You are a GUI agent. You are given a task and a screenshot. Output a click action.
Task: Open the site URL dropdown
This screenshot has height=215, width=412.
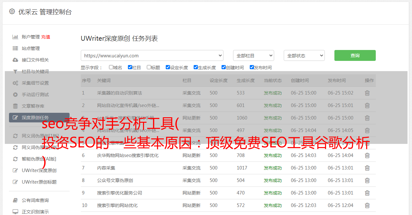pos(152,55)
